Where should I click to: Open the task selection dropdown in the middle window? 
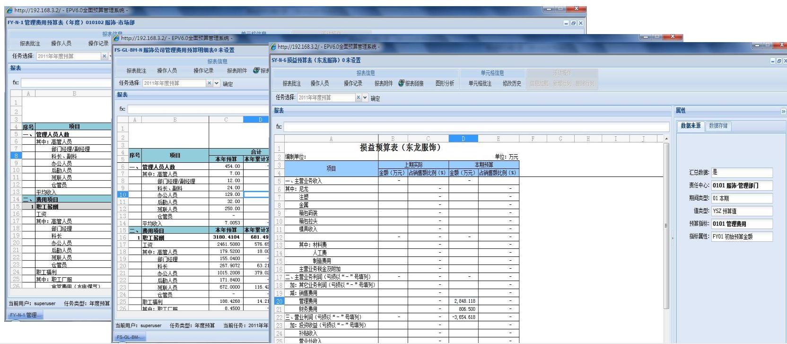(217, 83)
